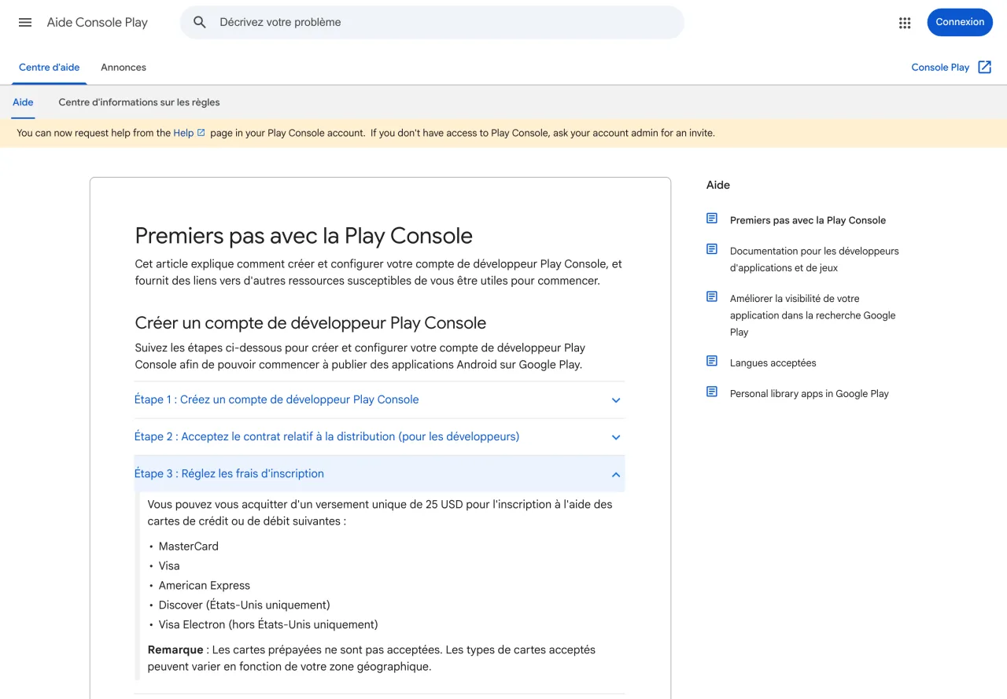
Task: Switch to the Annonces tab
Action: (x=124, y=68)
